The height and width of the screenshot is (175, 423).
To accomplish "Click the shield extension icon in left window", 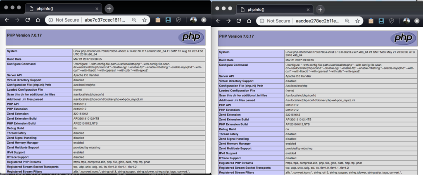I will (179, 19).
